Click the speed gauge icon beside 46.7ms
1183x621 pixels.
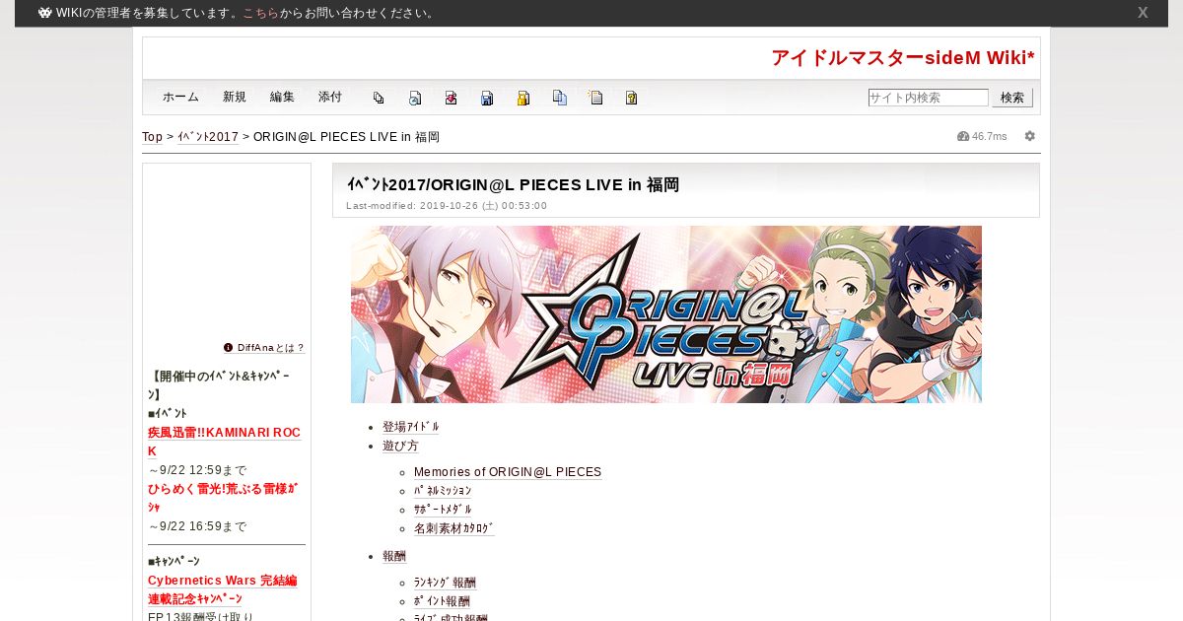click(963, 136)
